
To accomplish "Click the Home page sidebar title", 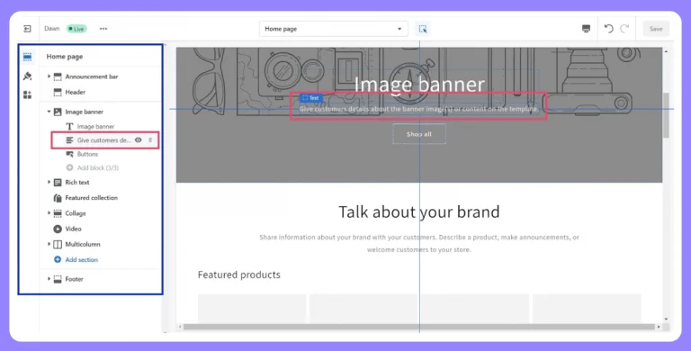I will (x=65, y=57).
